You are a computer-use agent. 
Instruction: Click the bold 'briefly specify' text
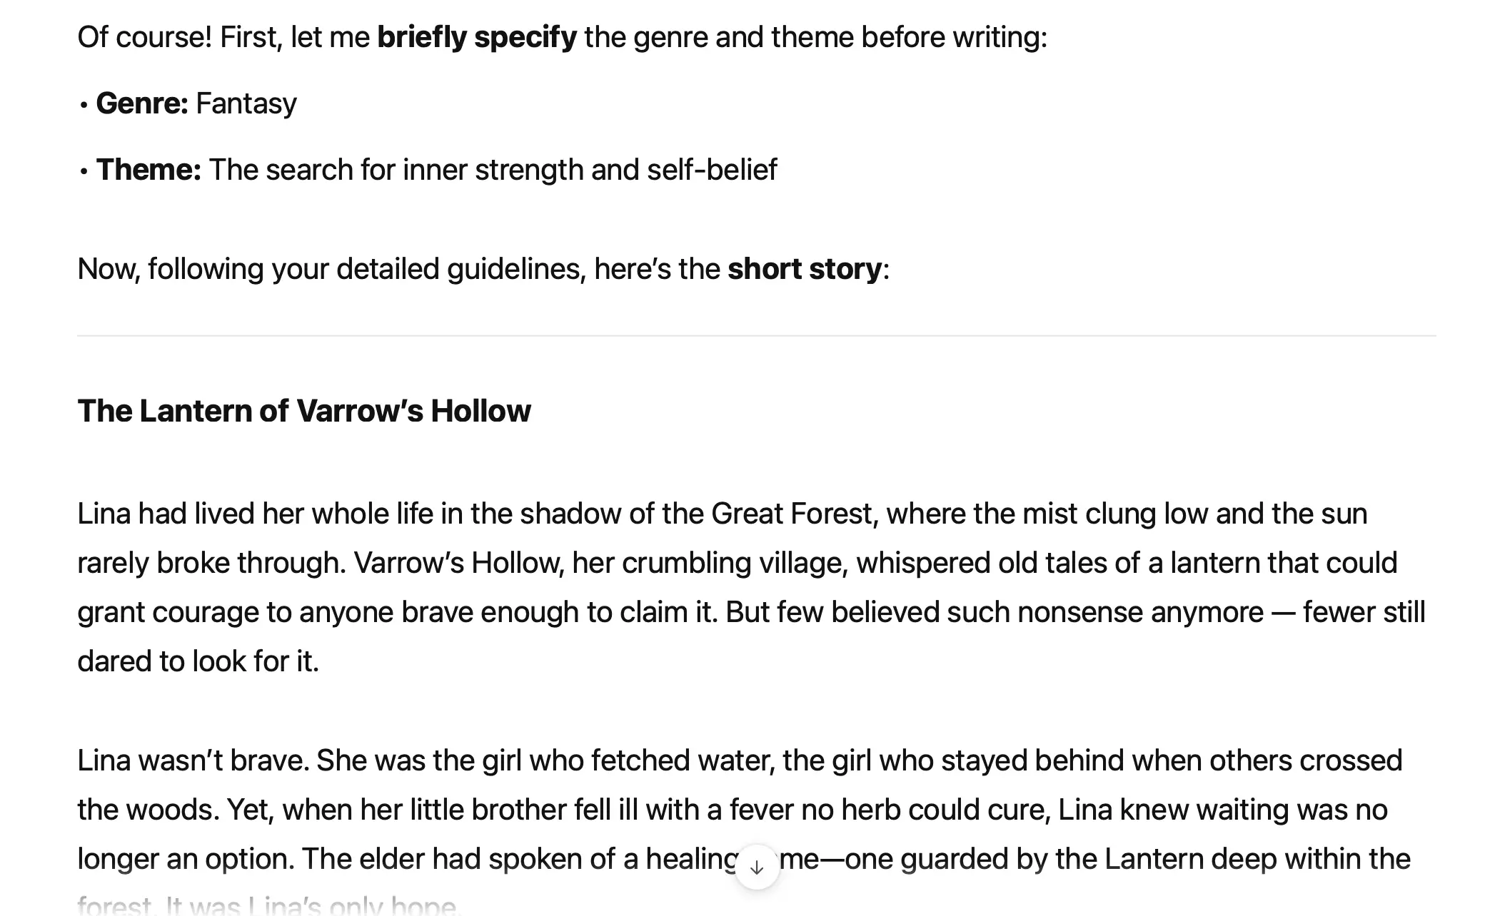click(476, 37)
